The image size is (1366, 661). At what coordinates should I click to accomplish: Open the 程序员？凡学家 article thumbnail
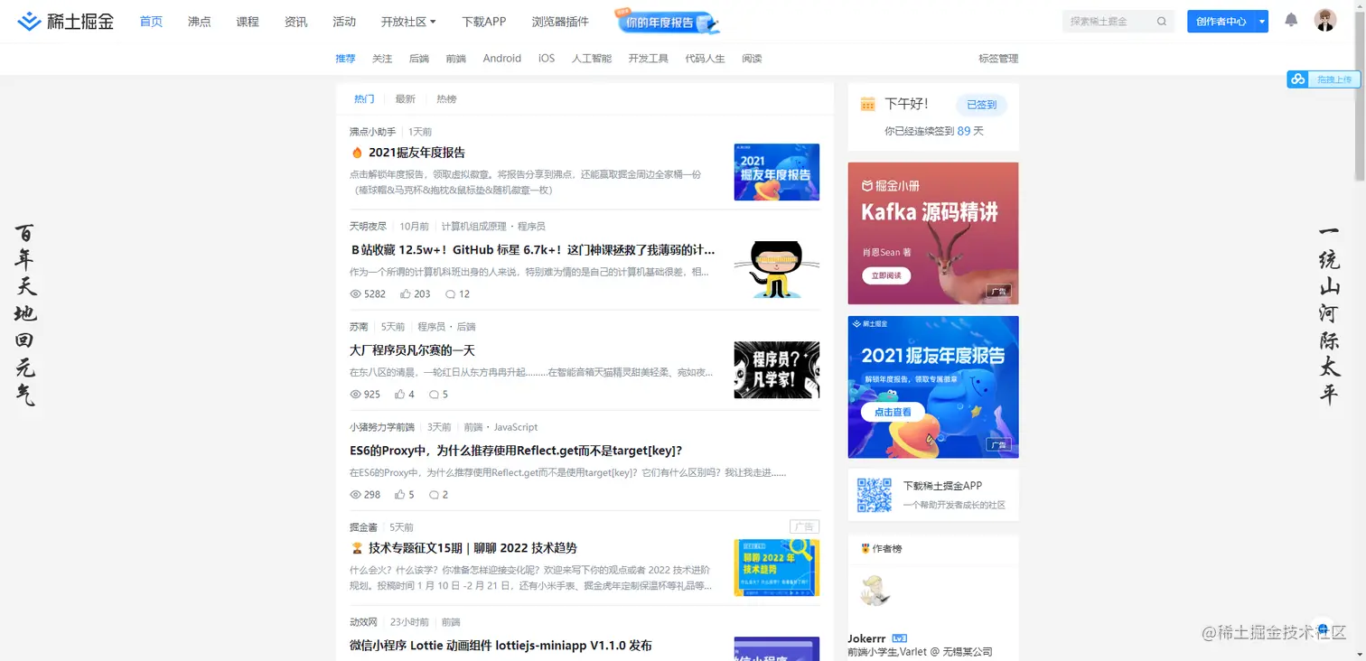(x=777, y=370)
